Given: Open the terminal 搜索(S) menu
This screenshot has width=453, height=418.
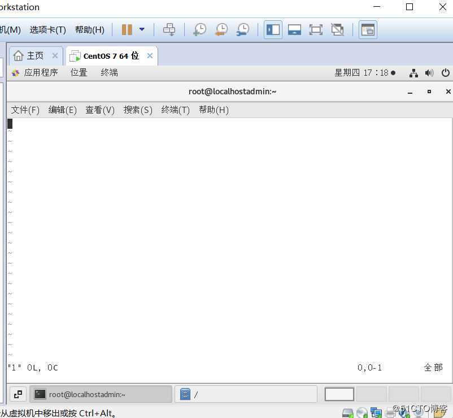Looking at the screenshot, I should pyautogui.click(x=138, y=110).
